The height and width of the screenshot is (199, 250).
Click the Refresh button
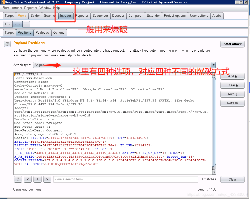point(232,103)
